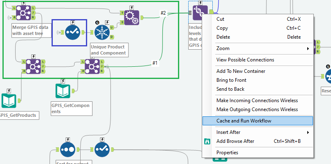Viewport: 331px width, 164px height.
Task: Click the Join tool connected to GPIS_GetProducts
Action: point(33,67)
